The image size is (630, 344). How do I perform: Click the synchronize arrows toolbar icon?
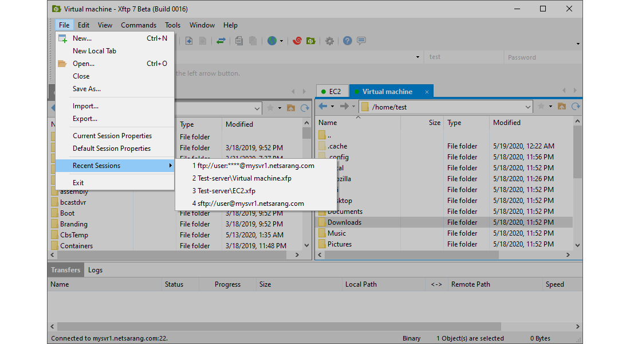tap(220, 41)
